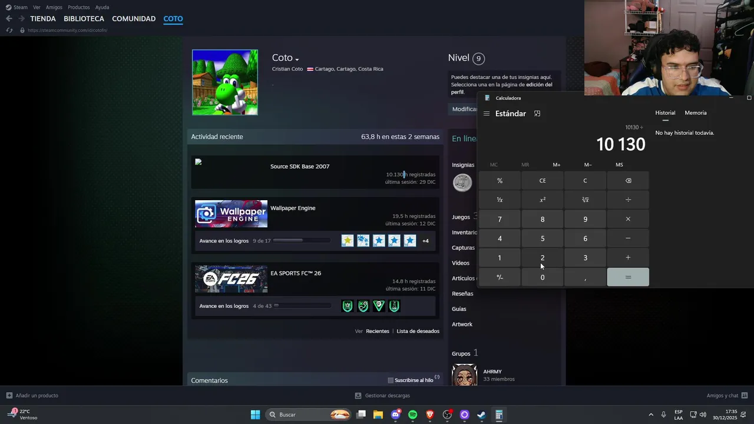Open Discord from the taskbar
This screenshot has width=754, height=424.
pos(396,415)
